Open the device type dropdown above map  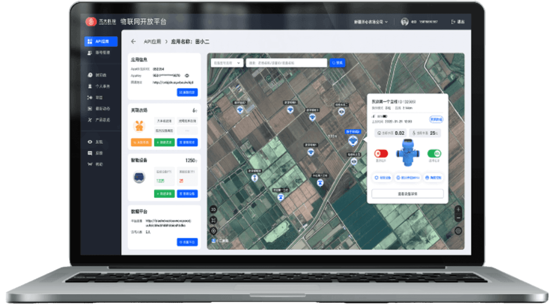click(226, 63)
